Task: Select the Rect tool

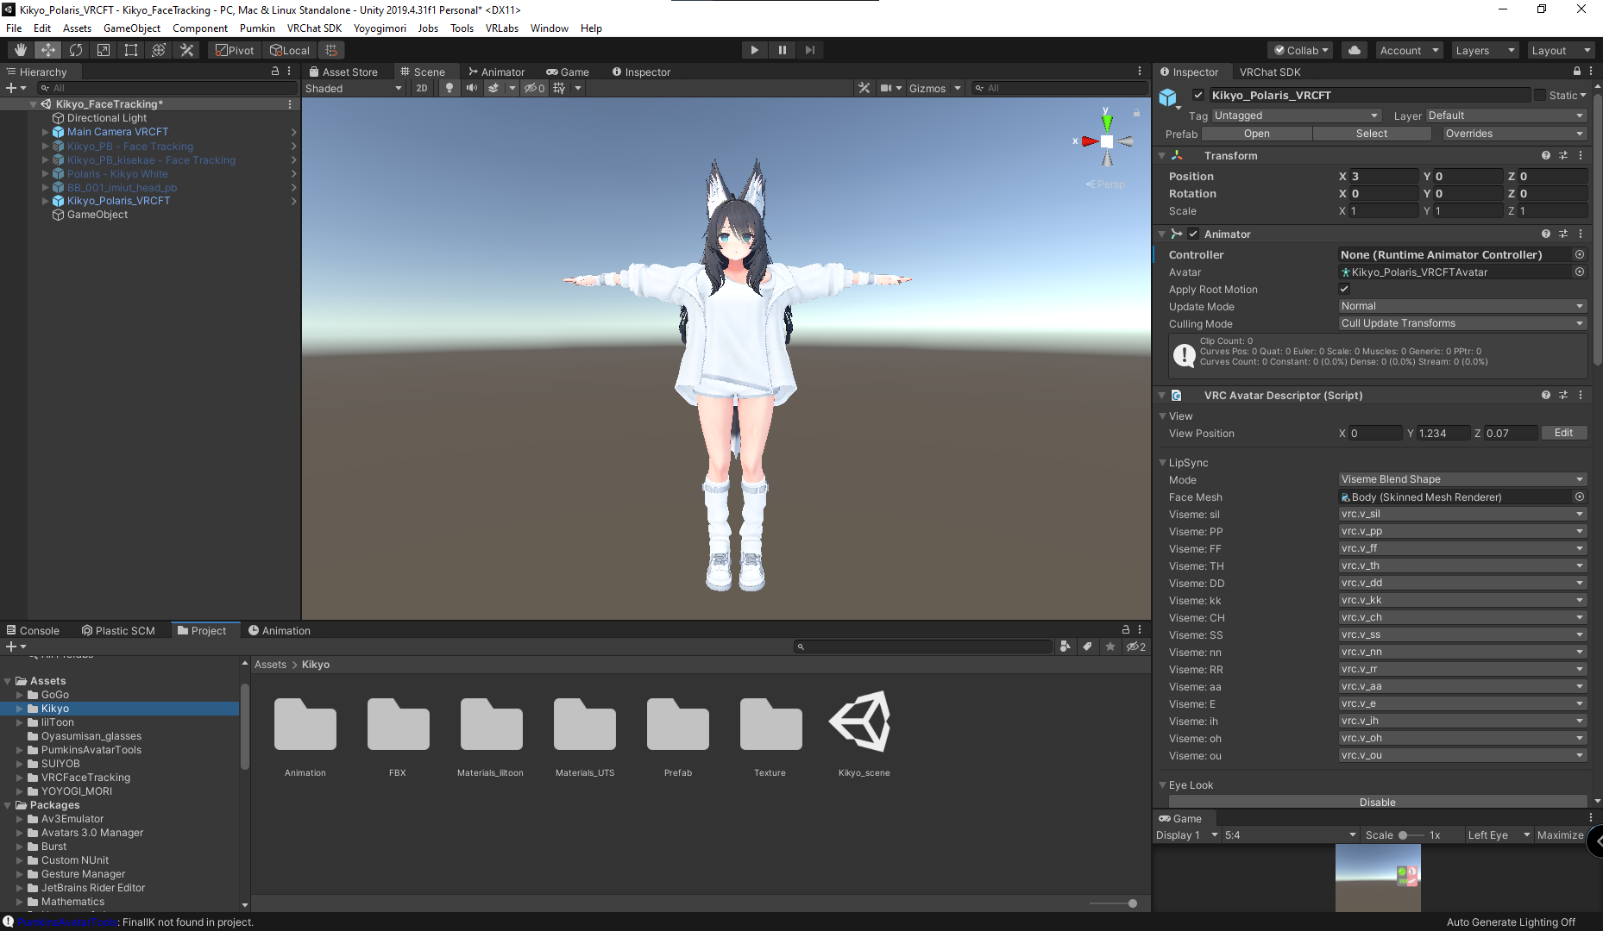Action: pyautogui.click(x=131, y=50)
